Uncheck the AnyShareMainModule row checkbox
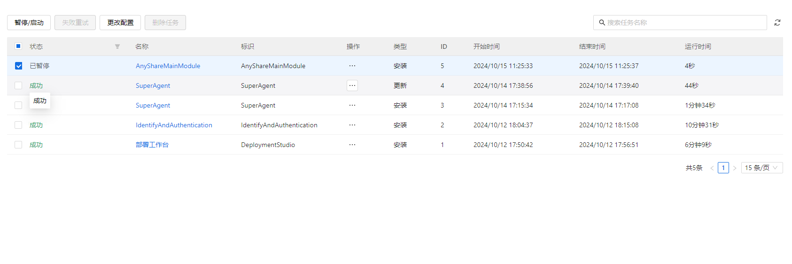The width and height of the screenshot is (792, 264). click(x=18, y=66)
